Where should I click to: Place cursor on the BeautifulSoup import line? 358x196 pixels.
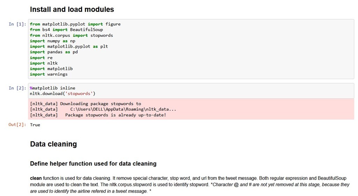(x=66, y=30)
